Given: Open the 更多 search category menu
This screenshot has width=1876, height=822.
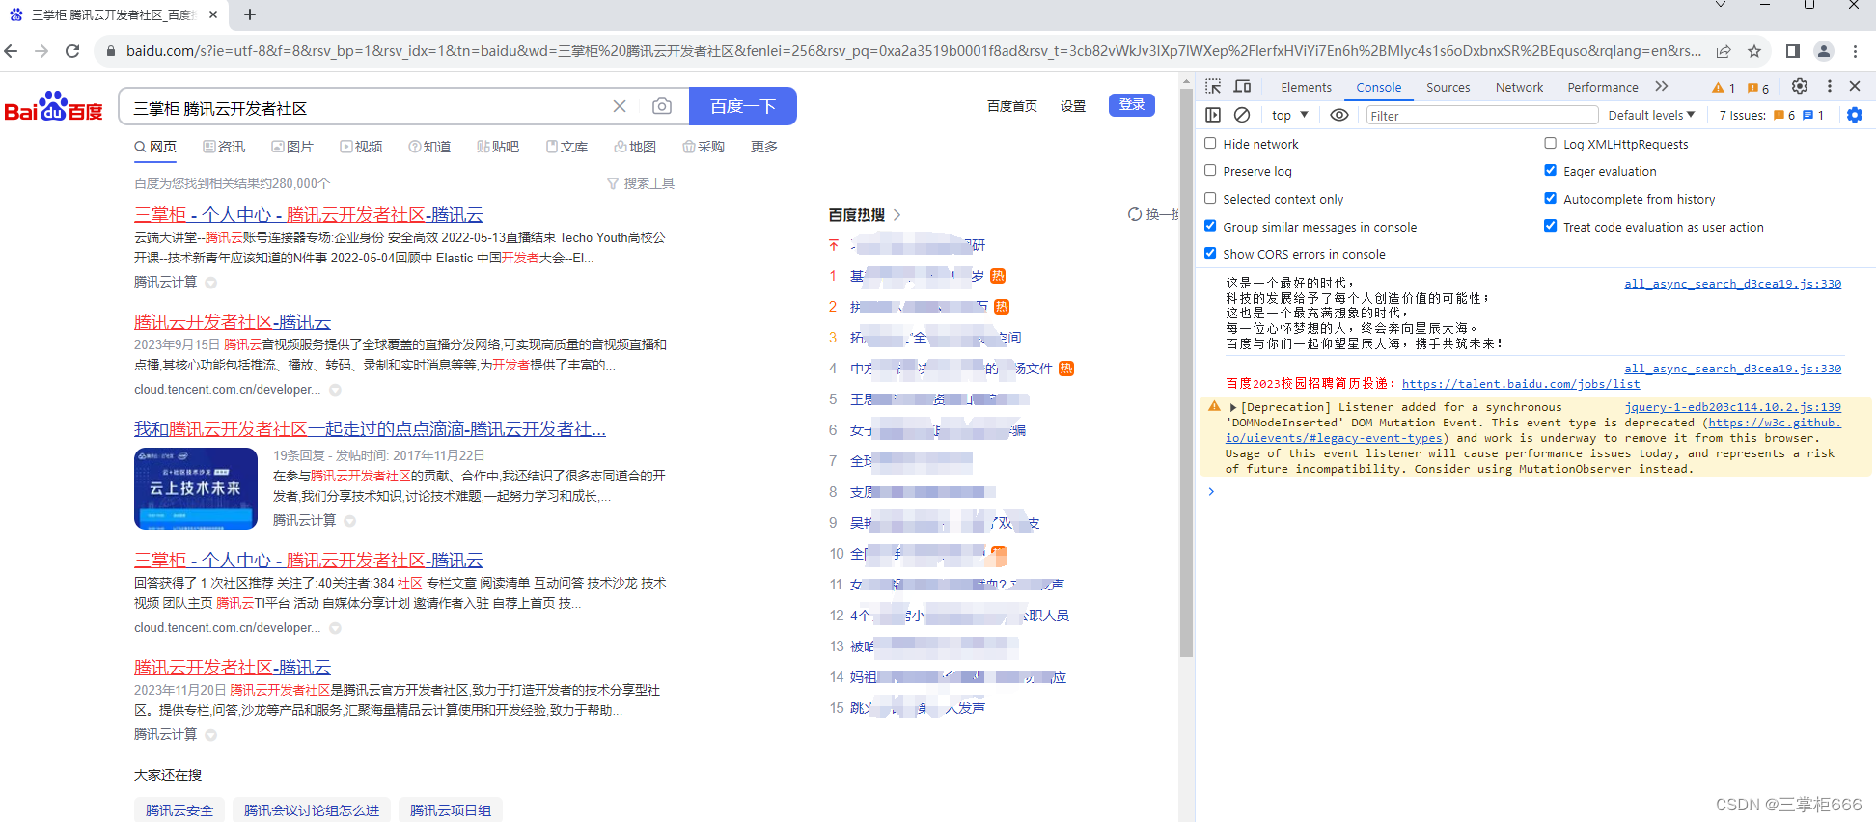Looking at the screenshot, I should (764, 147).
